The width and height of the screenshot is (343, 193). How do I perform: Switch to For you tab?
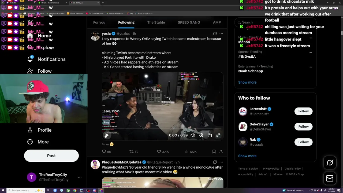[x=99, y=23]
